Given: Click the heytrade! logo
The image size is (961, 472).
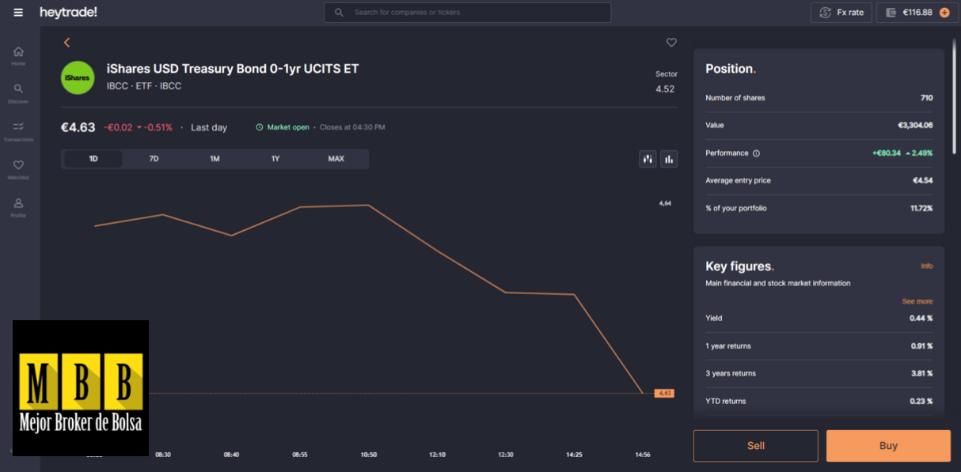Looking at the screenshot, I should pos(68,13).
